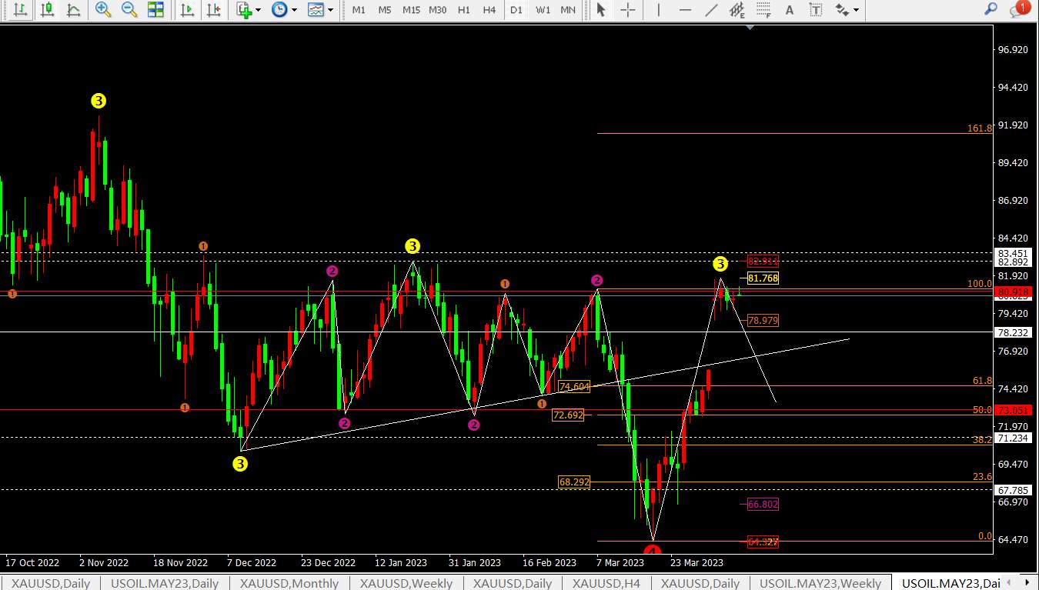Open the XAUUSD,Weekly chart tab
The height and width of the screenshot is (590, 1039).
(406, 583)
